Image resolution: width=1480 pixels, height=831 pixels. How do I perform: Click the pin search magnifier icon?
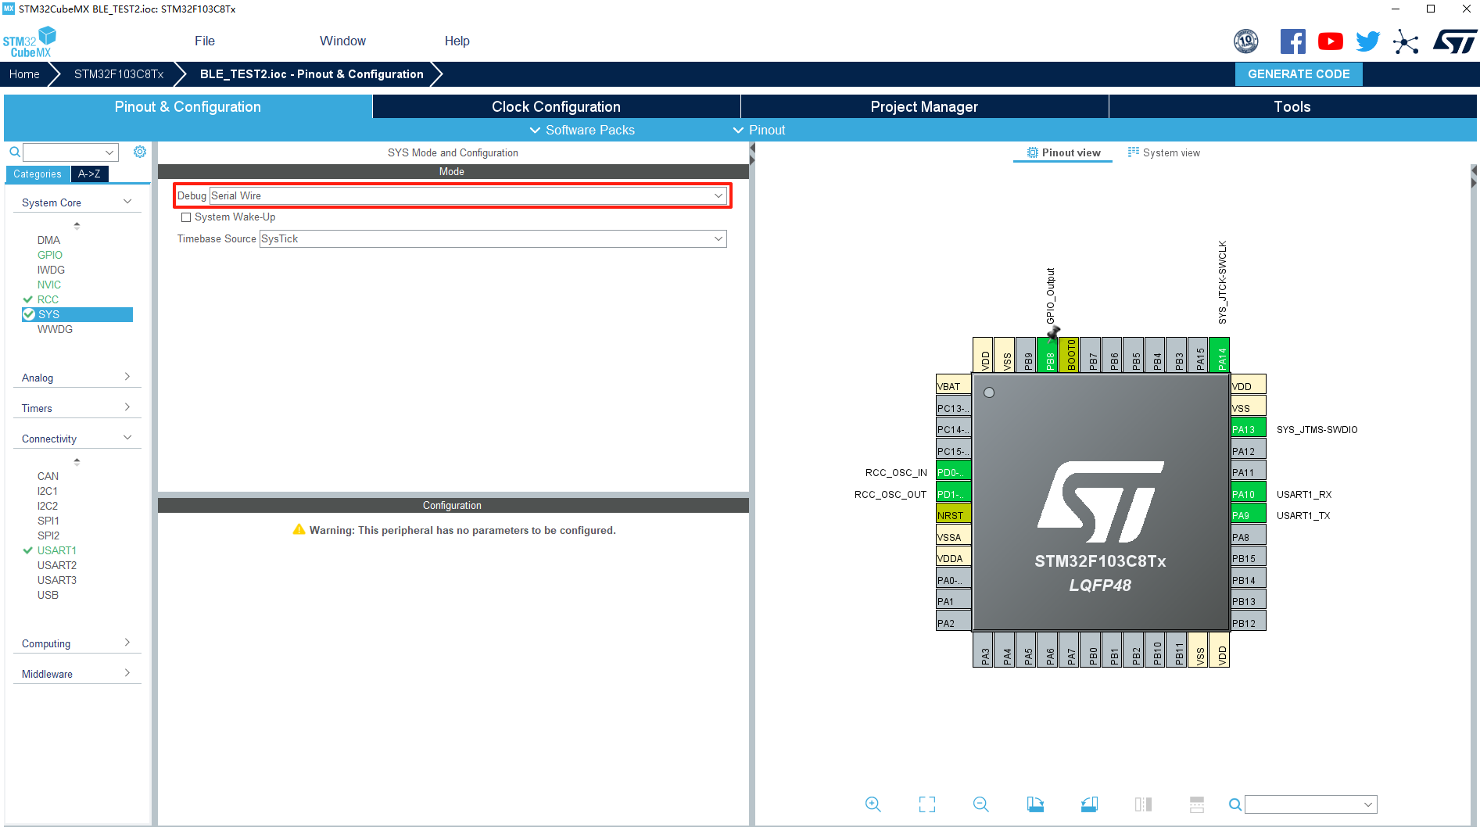[1235, 804]
